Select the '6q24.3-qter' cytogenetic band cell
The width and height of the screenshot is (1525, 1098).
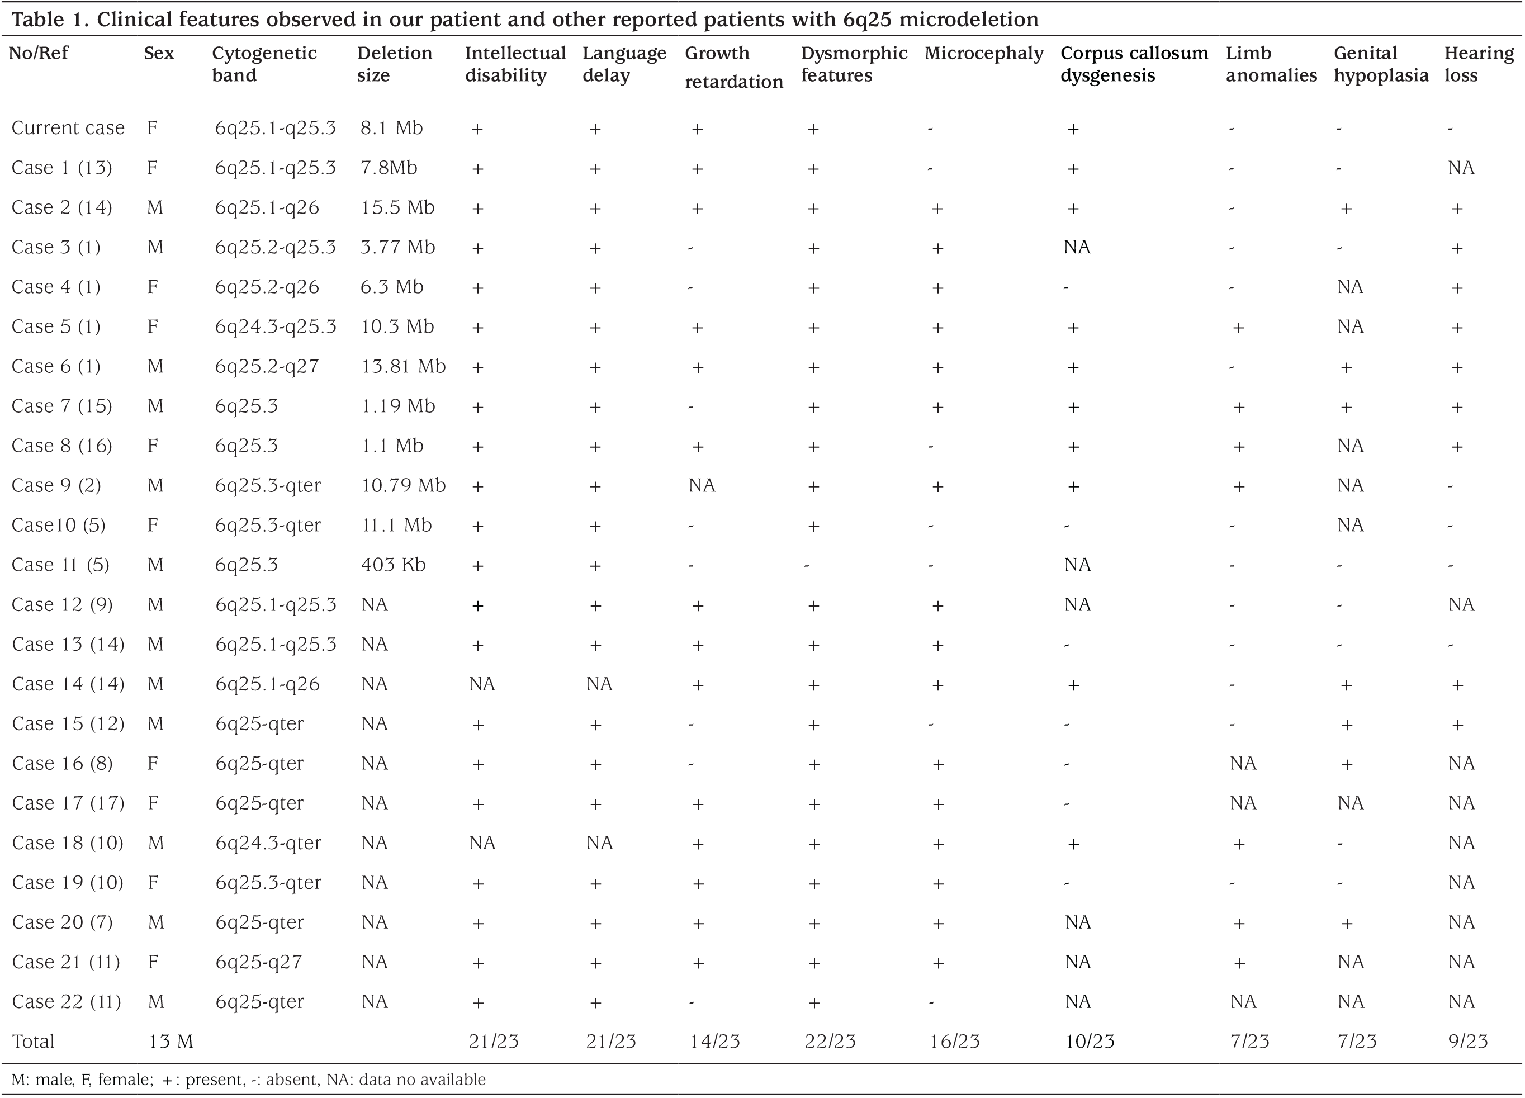click(268, 843)
